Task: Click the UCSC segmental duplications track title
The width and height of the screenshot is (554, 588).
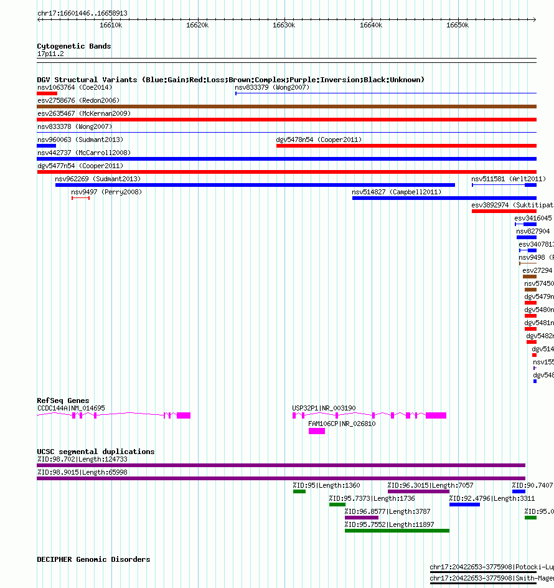Action: click(96, 452)
